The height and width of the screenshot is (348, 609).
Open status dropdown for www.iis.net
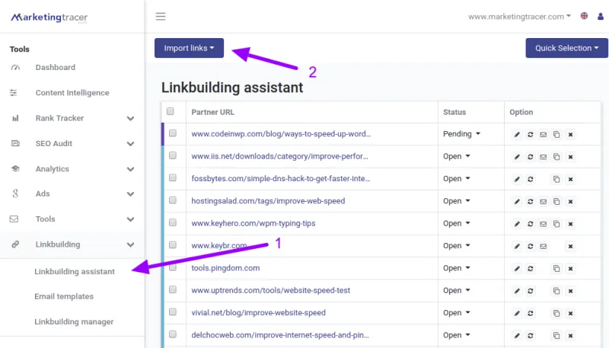click(456, 156)
